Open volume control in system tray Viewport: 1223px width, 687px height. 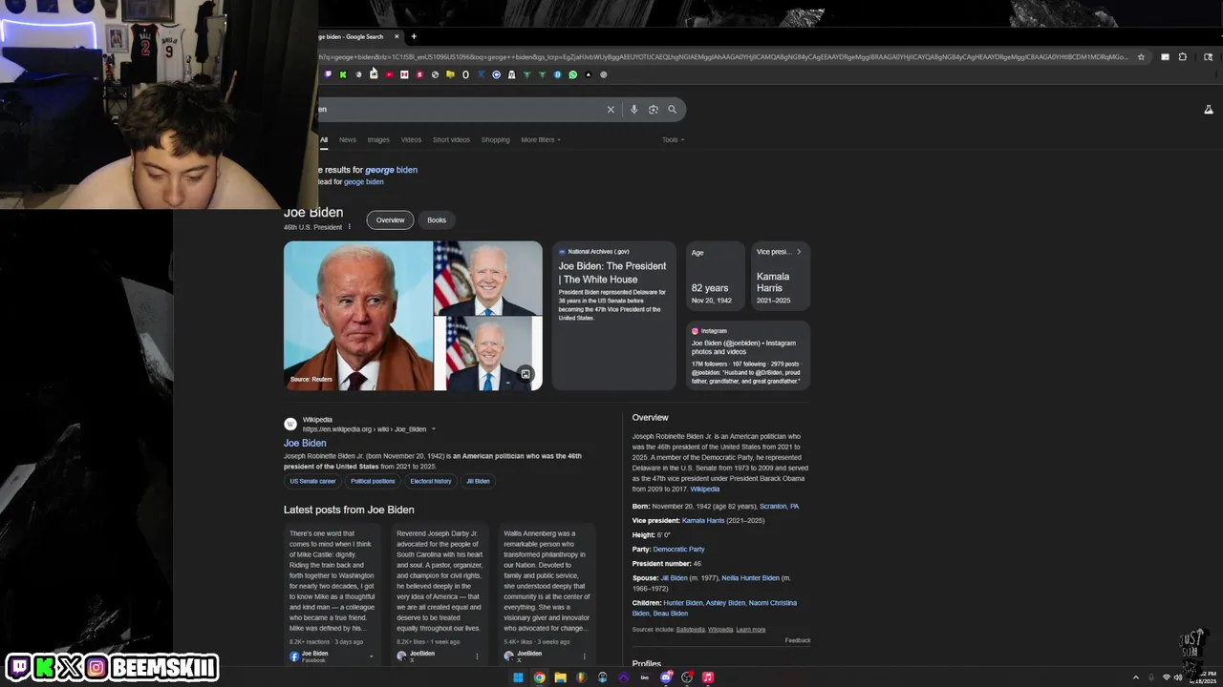[x=1177, y=677]
